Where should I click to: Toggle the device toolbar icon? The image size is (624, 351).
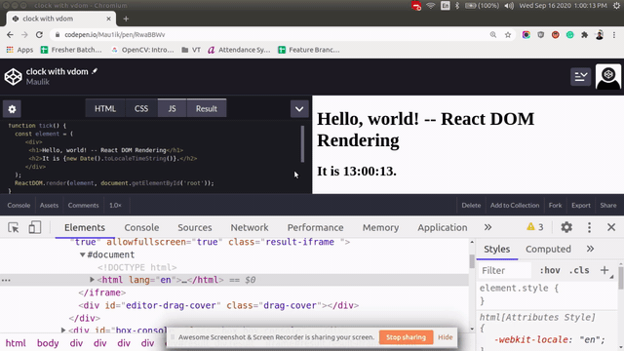[x=35, y=227]
